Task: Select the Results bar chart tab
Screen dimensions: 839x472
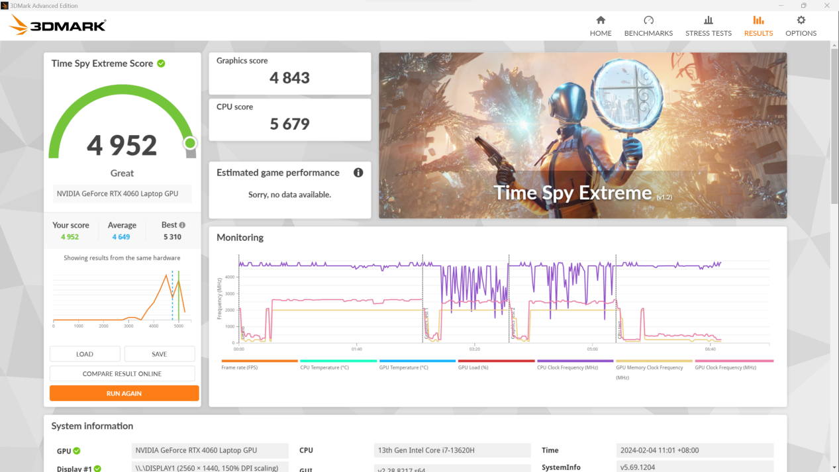Action: (758, 21)
